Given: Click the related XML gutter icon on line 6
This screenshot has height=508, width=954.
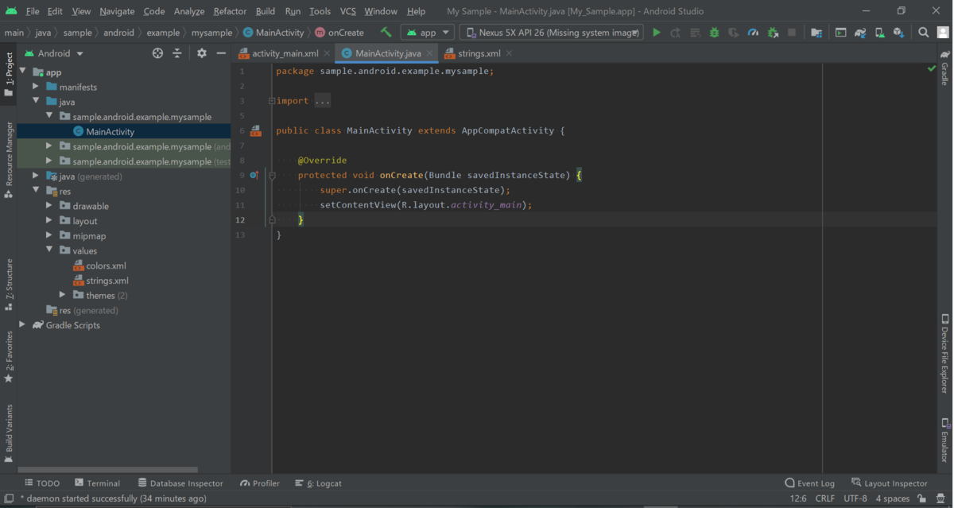Looking at the screenshot, I should [256, 130].
